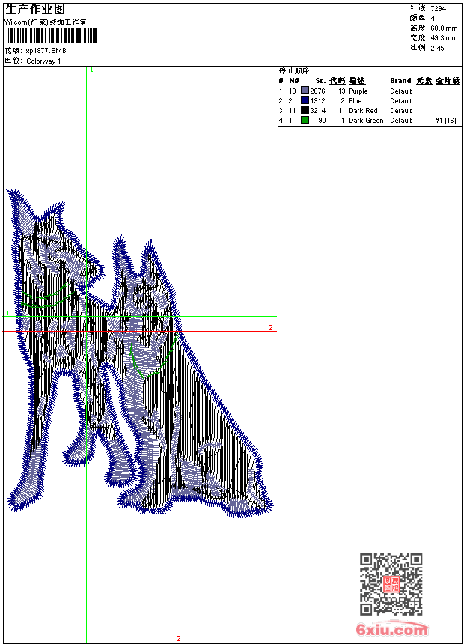Click the red marker 2 at right edge
This screenshot has width=464, height=644.
[x=271, y=328]
